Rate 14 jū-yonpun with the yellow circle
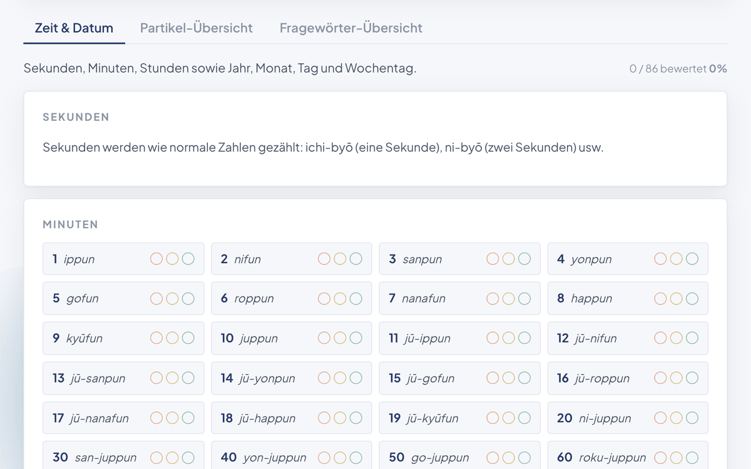Screen dimensions: 751x469 [x=340, y=378]
